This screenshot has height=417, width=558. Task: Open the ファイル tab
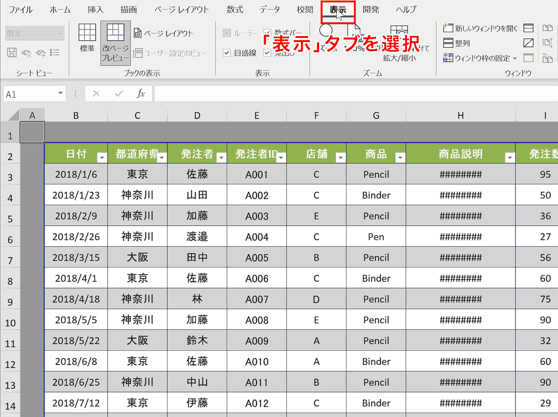pos(20,10)
